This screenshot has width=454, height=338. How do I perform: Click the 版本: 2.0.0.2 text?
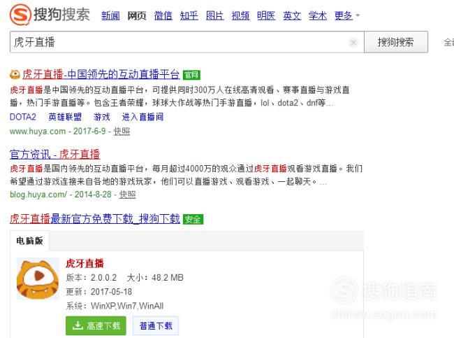pyautogui.click(x=91, y=278)
